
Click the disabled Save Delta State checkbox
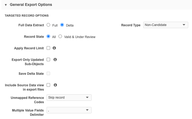pyautogui.click(x=48, y=73)
